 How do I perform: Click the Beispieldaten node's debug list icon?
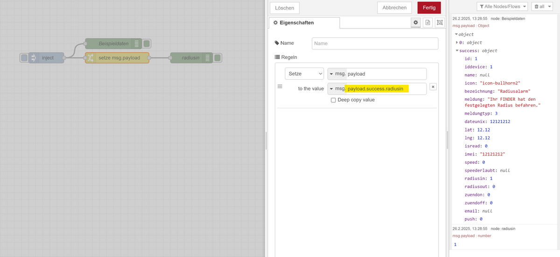[137, 44]
